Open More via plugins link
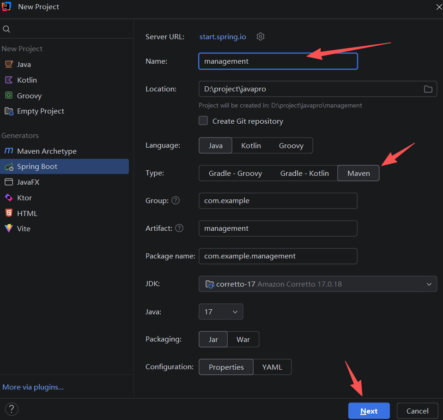The width and height of the screenshot is (443, 420). tap(33, 387)
